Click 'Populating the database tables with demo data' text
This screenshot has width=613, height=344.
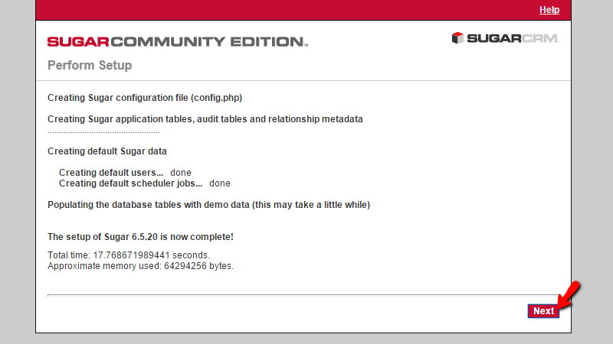pos(208,205)
